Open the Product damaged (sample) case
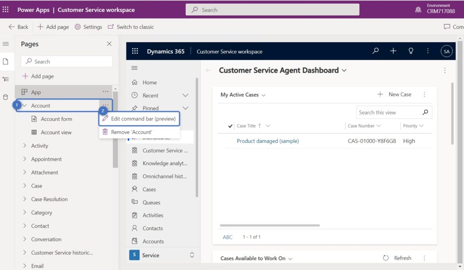 click(x=268, y=141)
